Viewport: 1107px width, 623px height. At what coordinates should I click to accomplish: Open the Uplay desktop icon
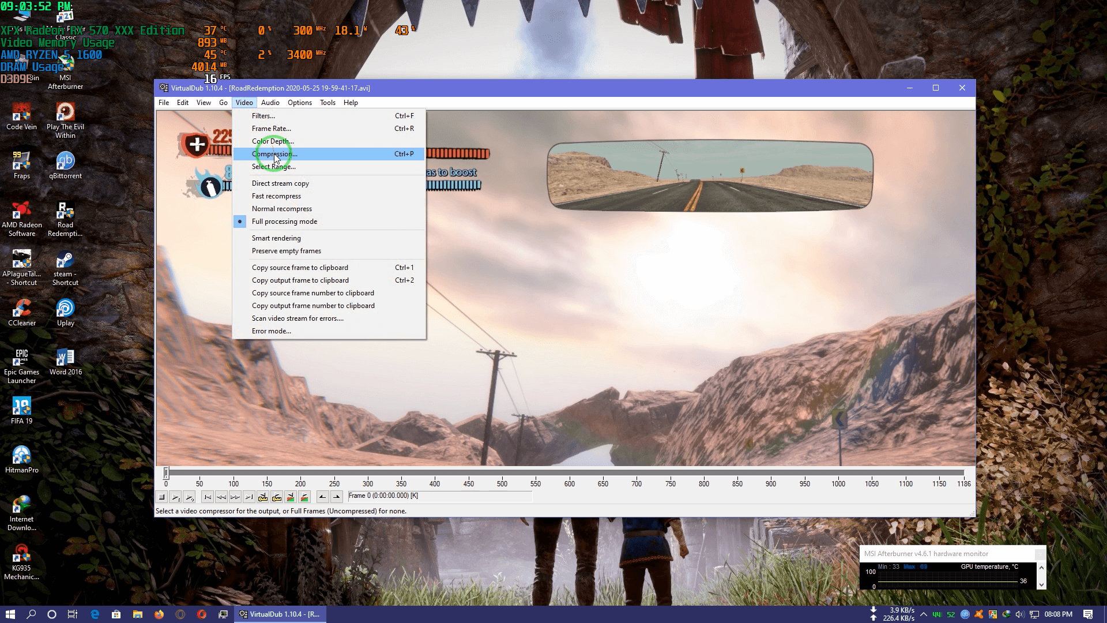click(65, 312)
